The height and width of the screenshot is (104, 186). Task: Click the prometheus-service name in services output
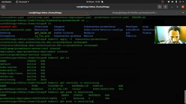(x=14, y=89)
